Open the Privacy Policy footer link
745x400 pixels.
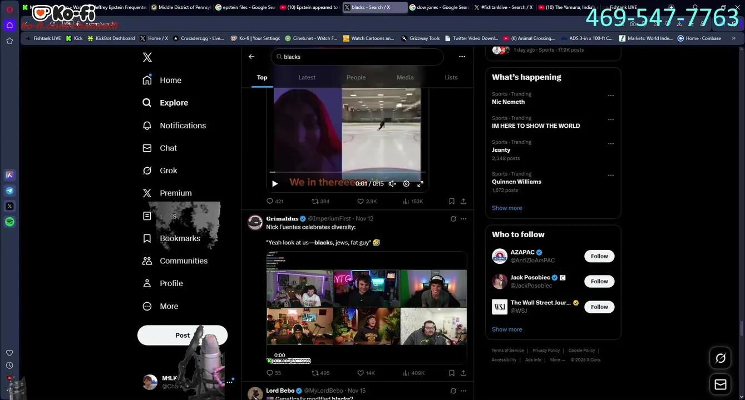[546, 351]
